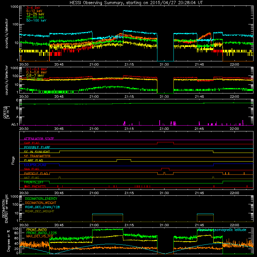Screen dimensions: 257x257
Task: Click the DECIMATION_ENERGY legend entry
Action: pyautogui.click(x=41, y=199)
